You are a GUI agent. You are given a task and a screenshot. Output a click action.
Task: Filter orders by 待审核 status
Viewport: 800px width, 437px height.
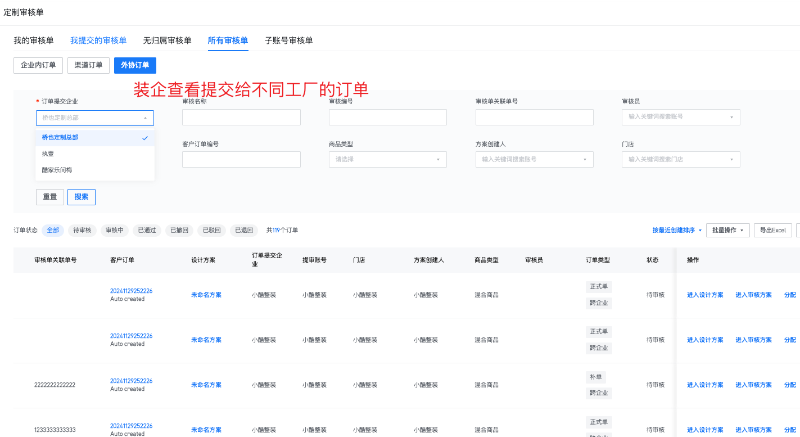82,231
